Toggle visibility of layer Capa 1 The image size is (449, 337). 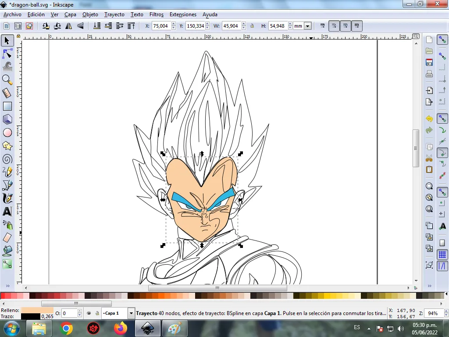click(89, 313)
